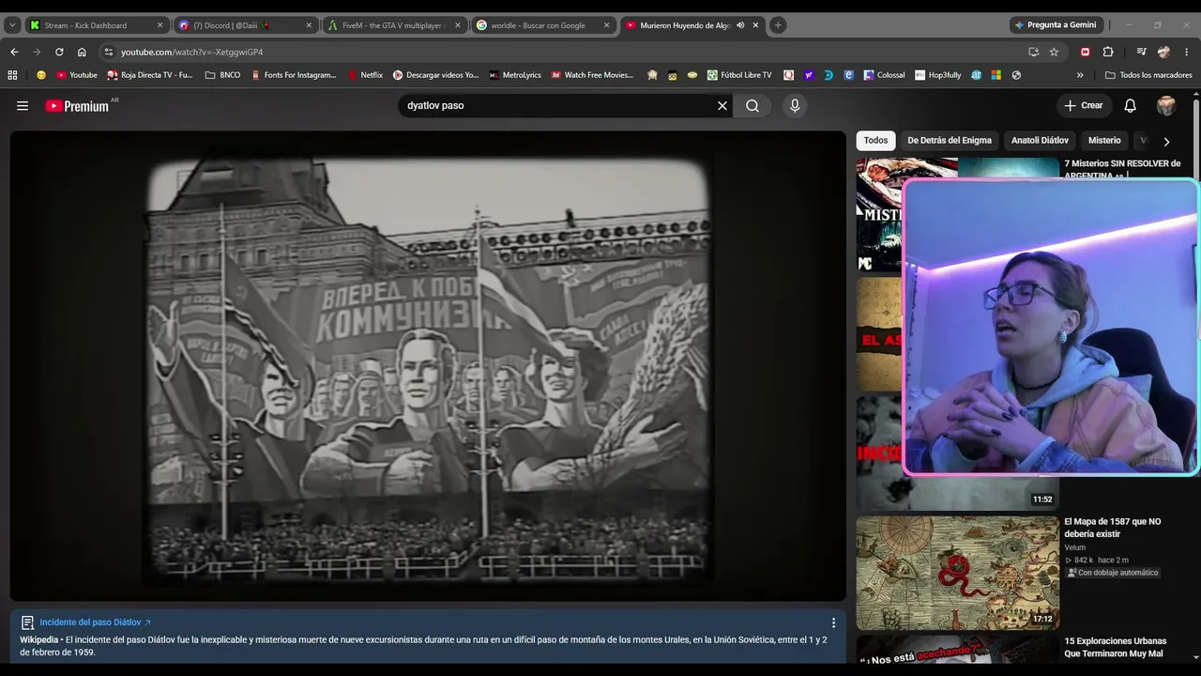Viewport: 1201px width, 676px height.
Task: Go to the browser home page
Action: click(x=82, y=52)
